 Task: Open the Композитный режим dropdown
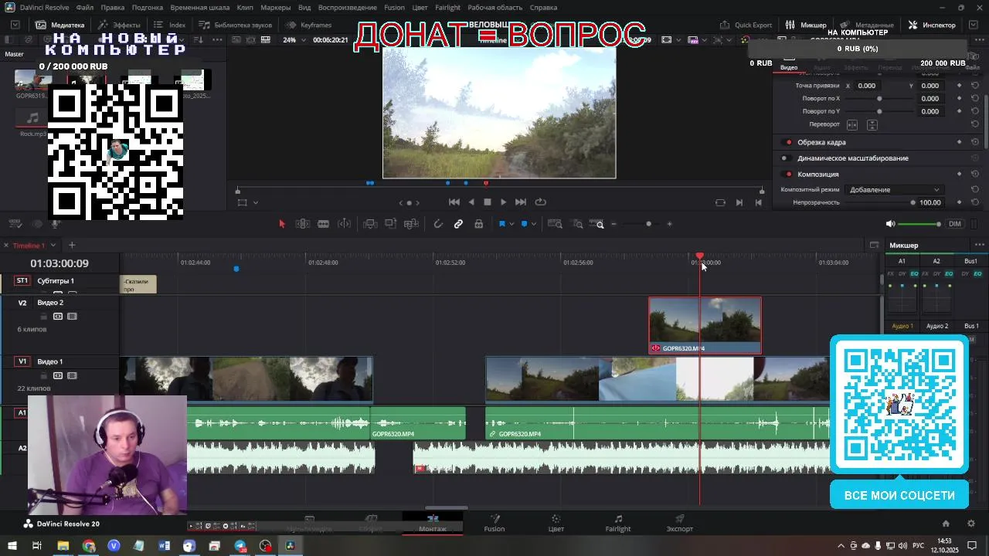(x=895, y=190)
